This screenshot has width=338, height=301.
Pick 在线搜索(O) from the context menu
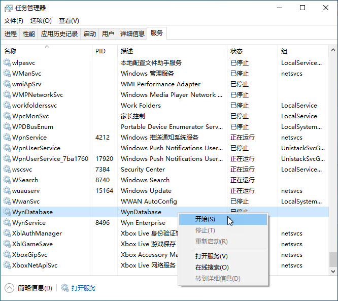tap(212, 267)
